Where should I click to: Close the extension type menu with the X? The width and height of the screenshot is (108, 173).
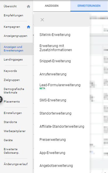coord(42,20)
